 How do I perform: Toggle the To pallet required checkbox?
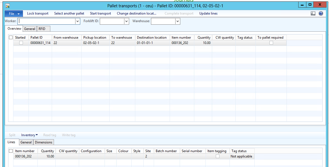271,43
